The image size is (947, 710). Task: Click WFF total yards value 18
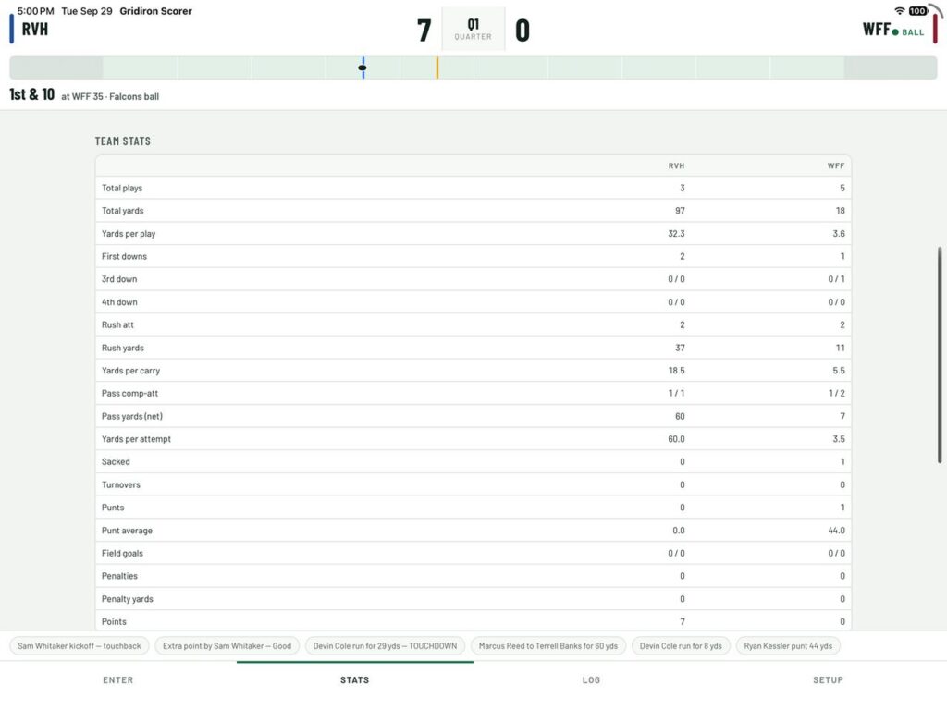[x=840, y=211]
